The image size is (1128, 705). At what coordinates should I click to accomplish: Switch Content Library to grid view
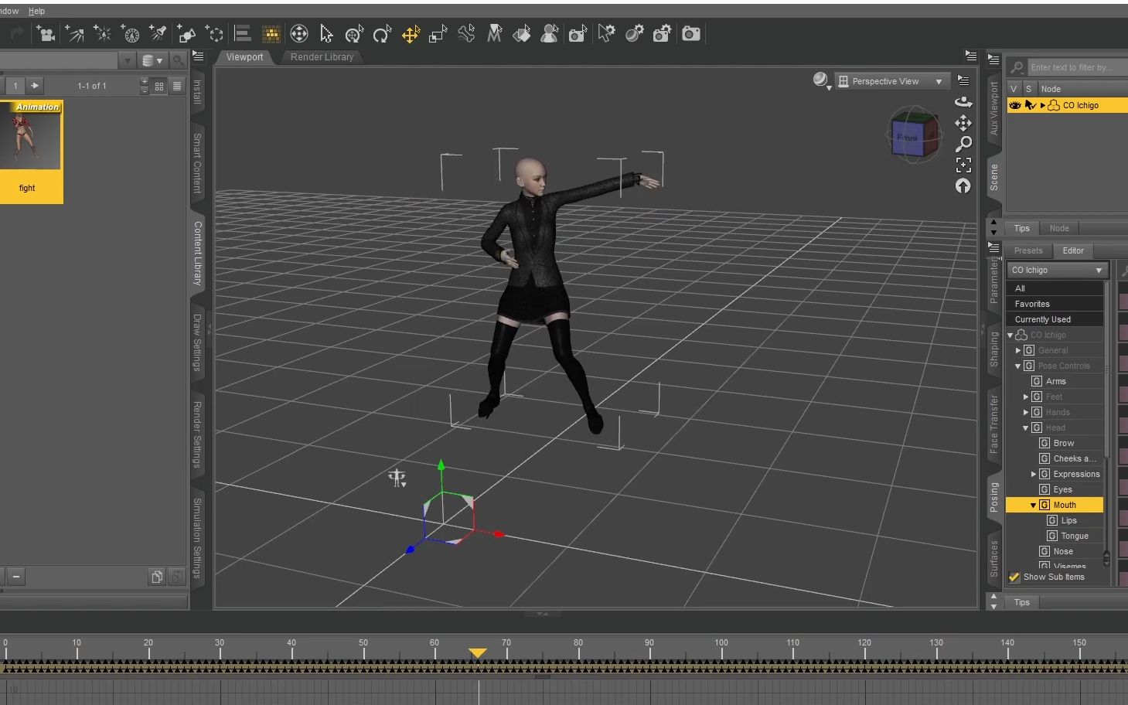(x=159, y=86)
